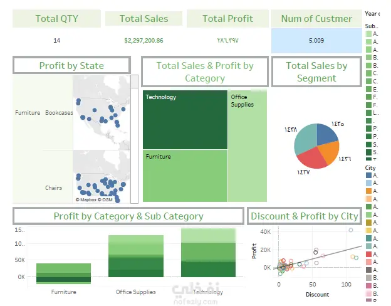Select the Office Supplies tile in the treemap

248,146
